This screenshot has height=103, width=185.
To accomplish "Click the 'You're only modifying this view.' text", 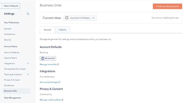I will click(165, 18).
